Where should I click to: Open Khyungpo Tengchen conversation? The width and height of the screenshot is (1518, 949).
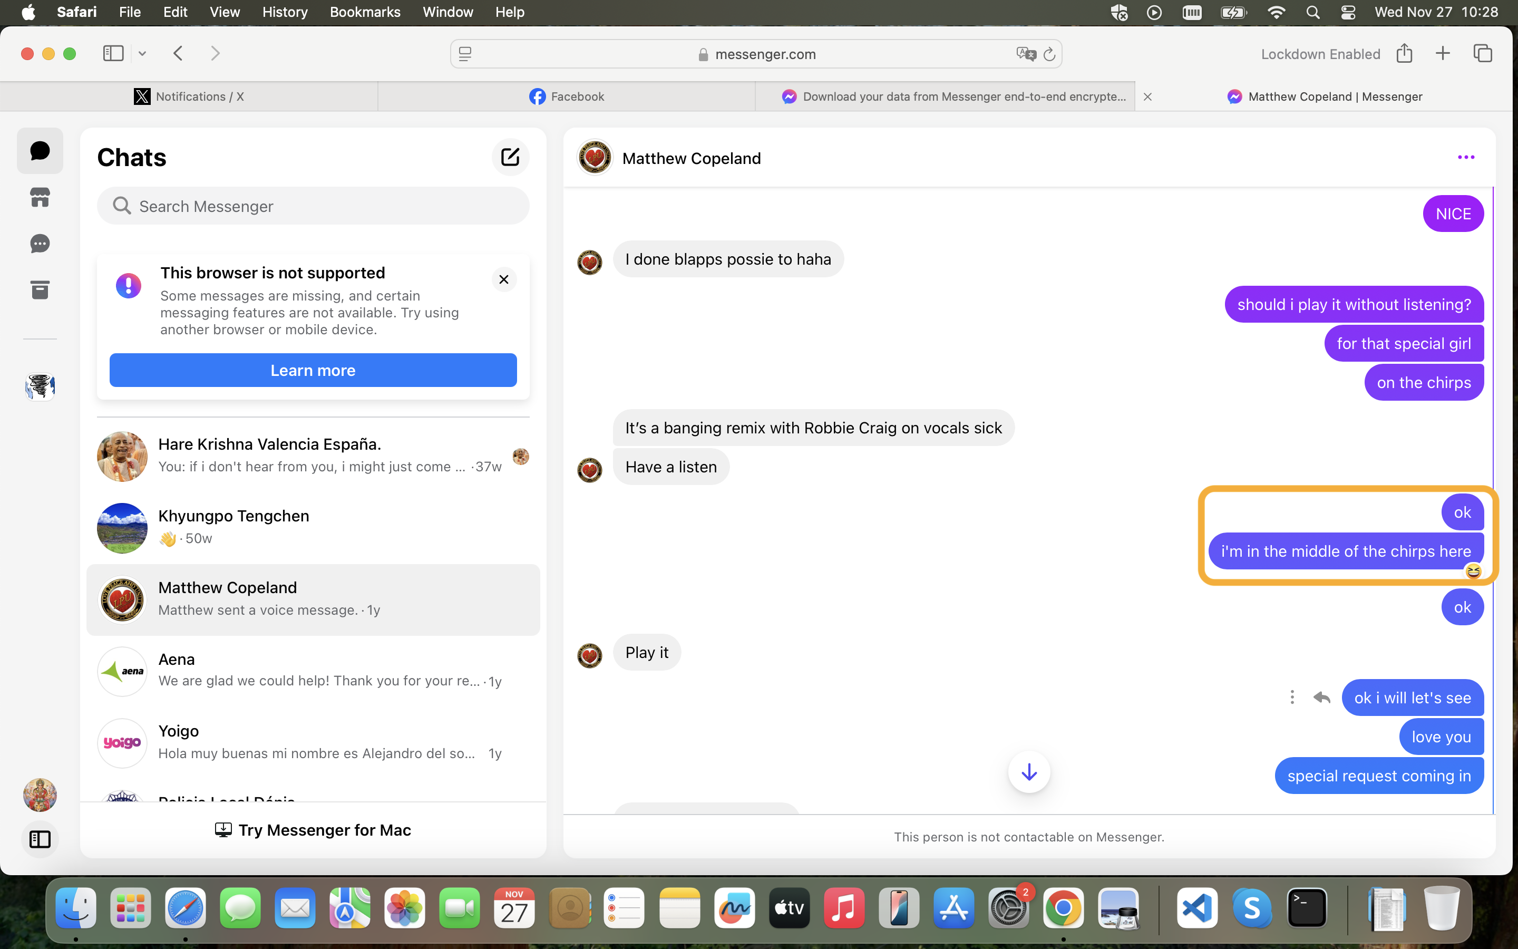[313, 527]
